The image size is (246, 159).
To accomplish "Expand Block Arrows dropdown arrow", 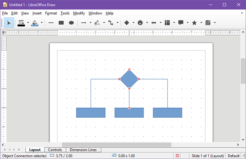I will pyautogui.click(x=160, y=23).
